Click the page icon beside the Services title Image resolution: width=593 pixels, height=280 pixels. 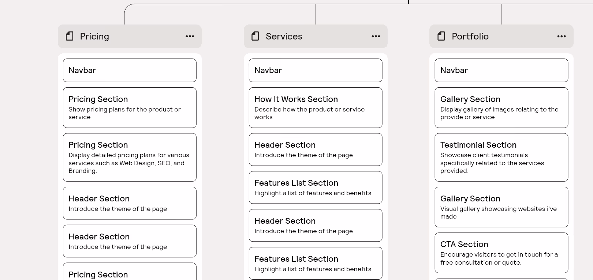pyautogui.click(x=256, y=36)
